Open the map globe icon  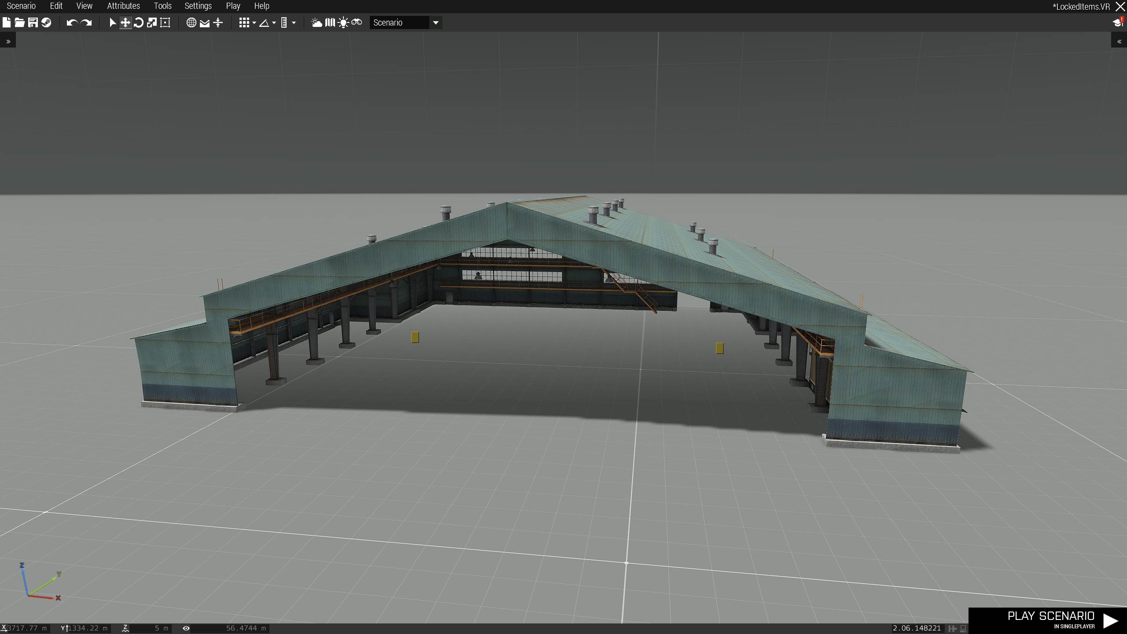coord(192,22)
